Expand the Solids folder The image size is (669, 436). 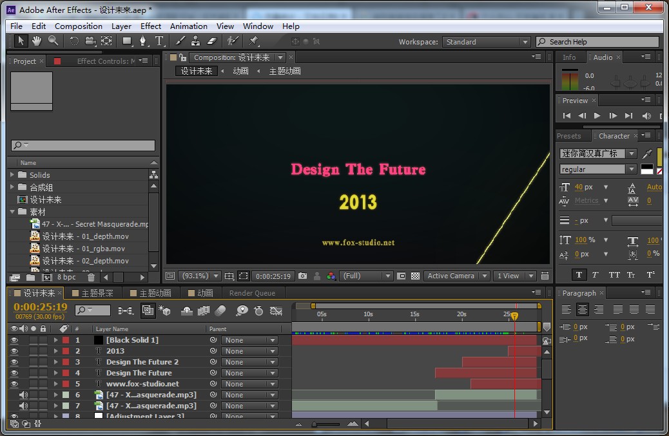[12, 175]
